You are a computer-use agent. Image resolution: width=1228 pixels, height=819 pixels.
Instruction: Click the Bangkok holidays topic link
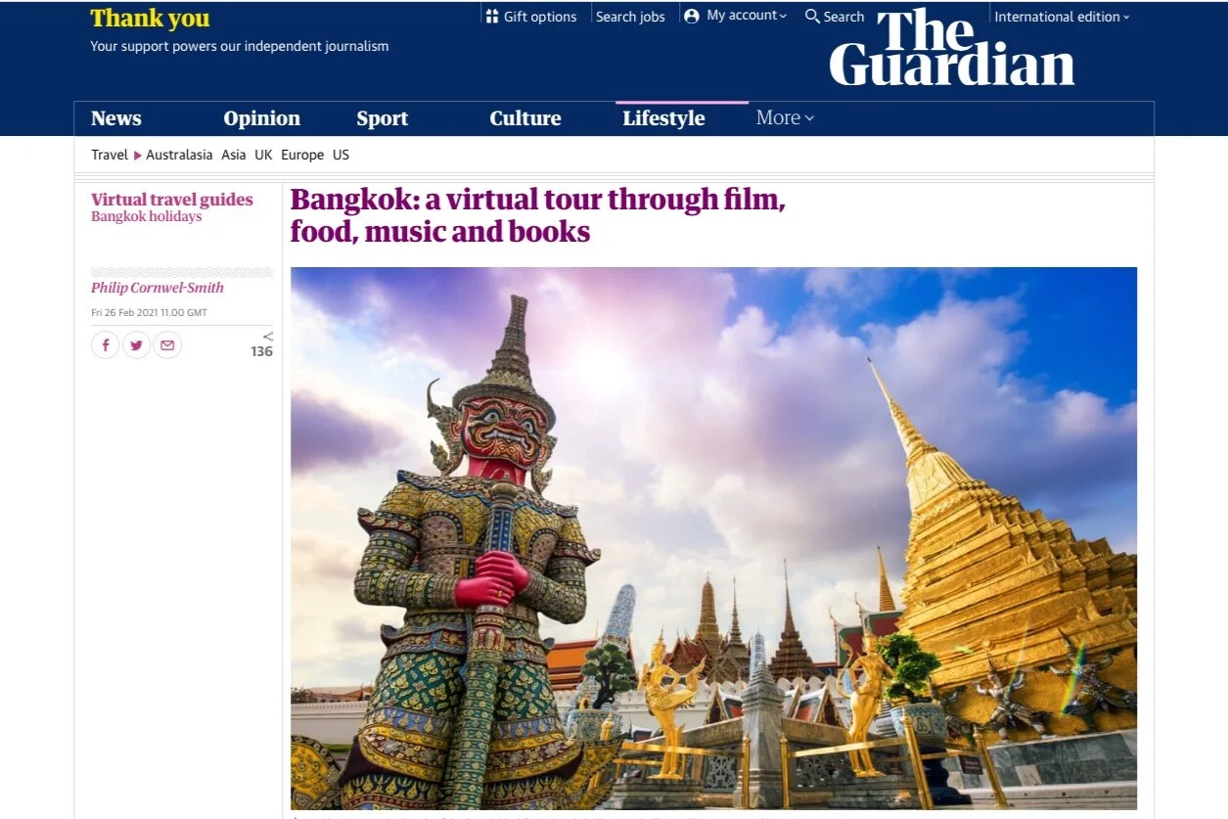(x=147, y=216)
